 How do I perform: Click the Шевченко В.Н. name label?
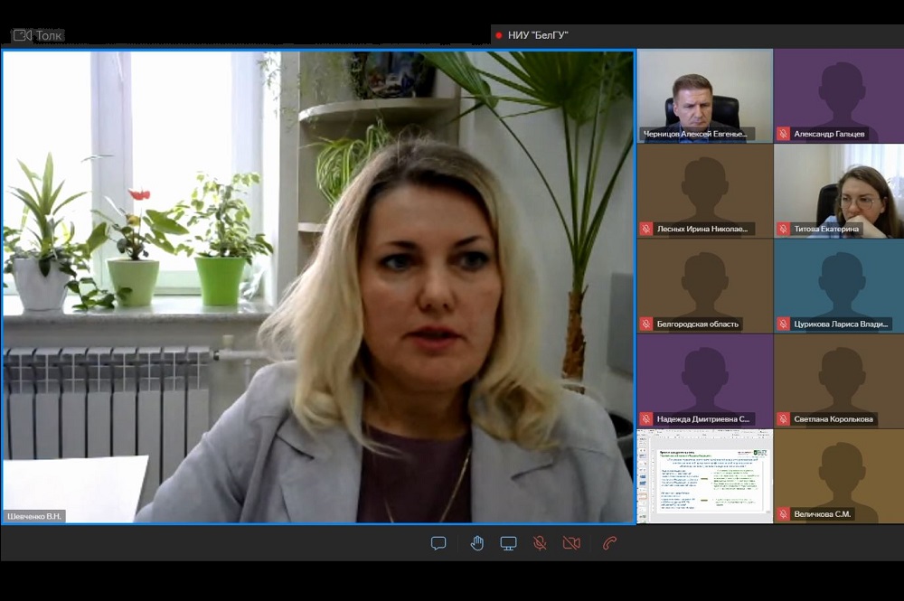pos(34,516)
